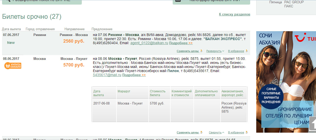Collapse the Москва - Пхукет offer with Свернуть

point(216,132)
